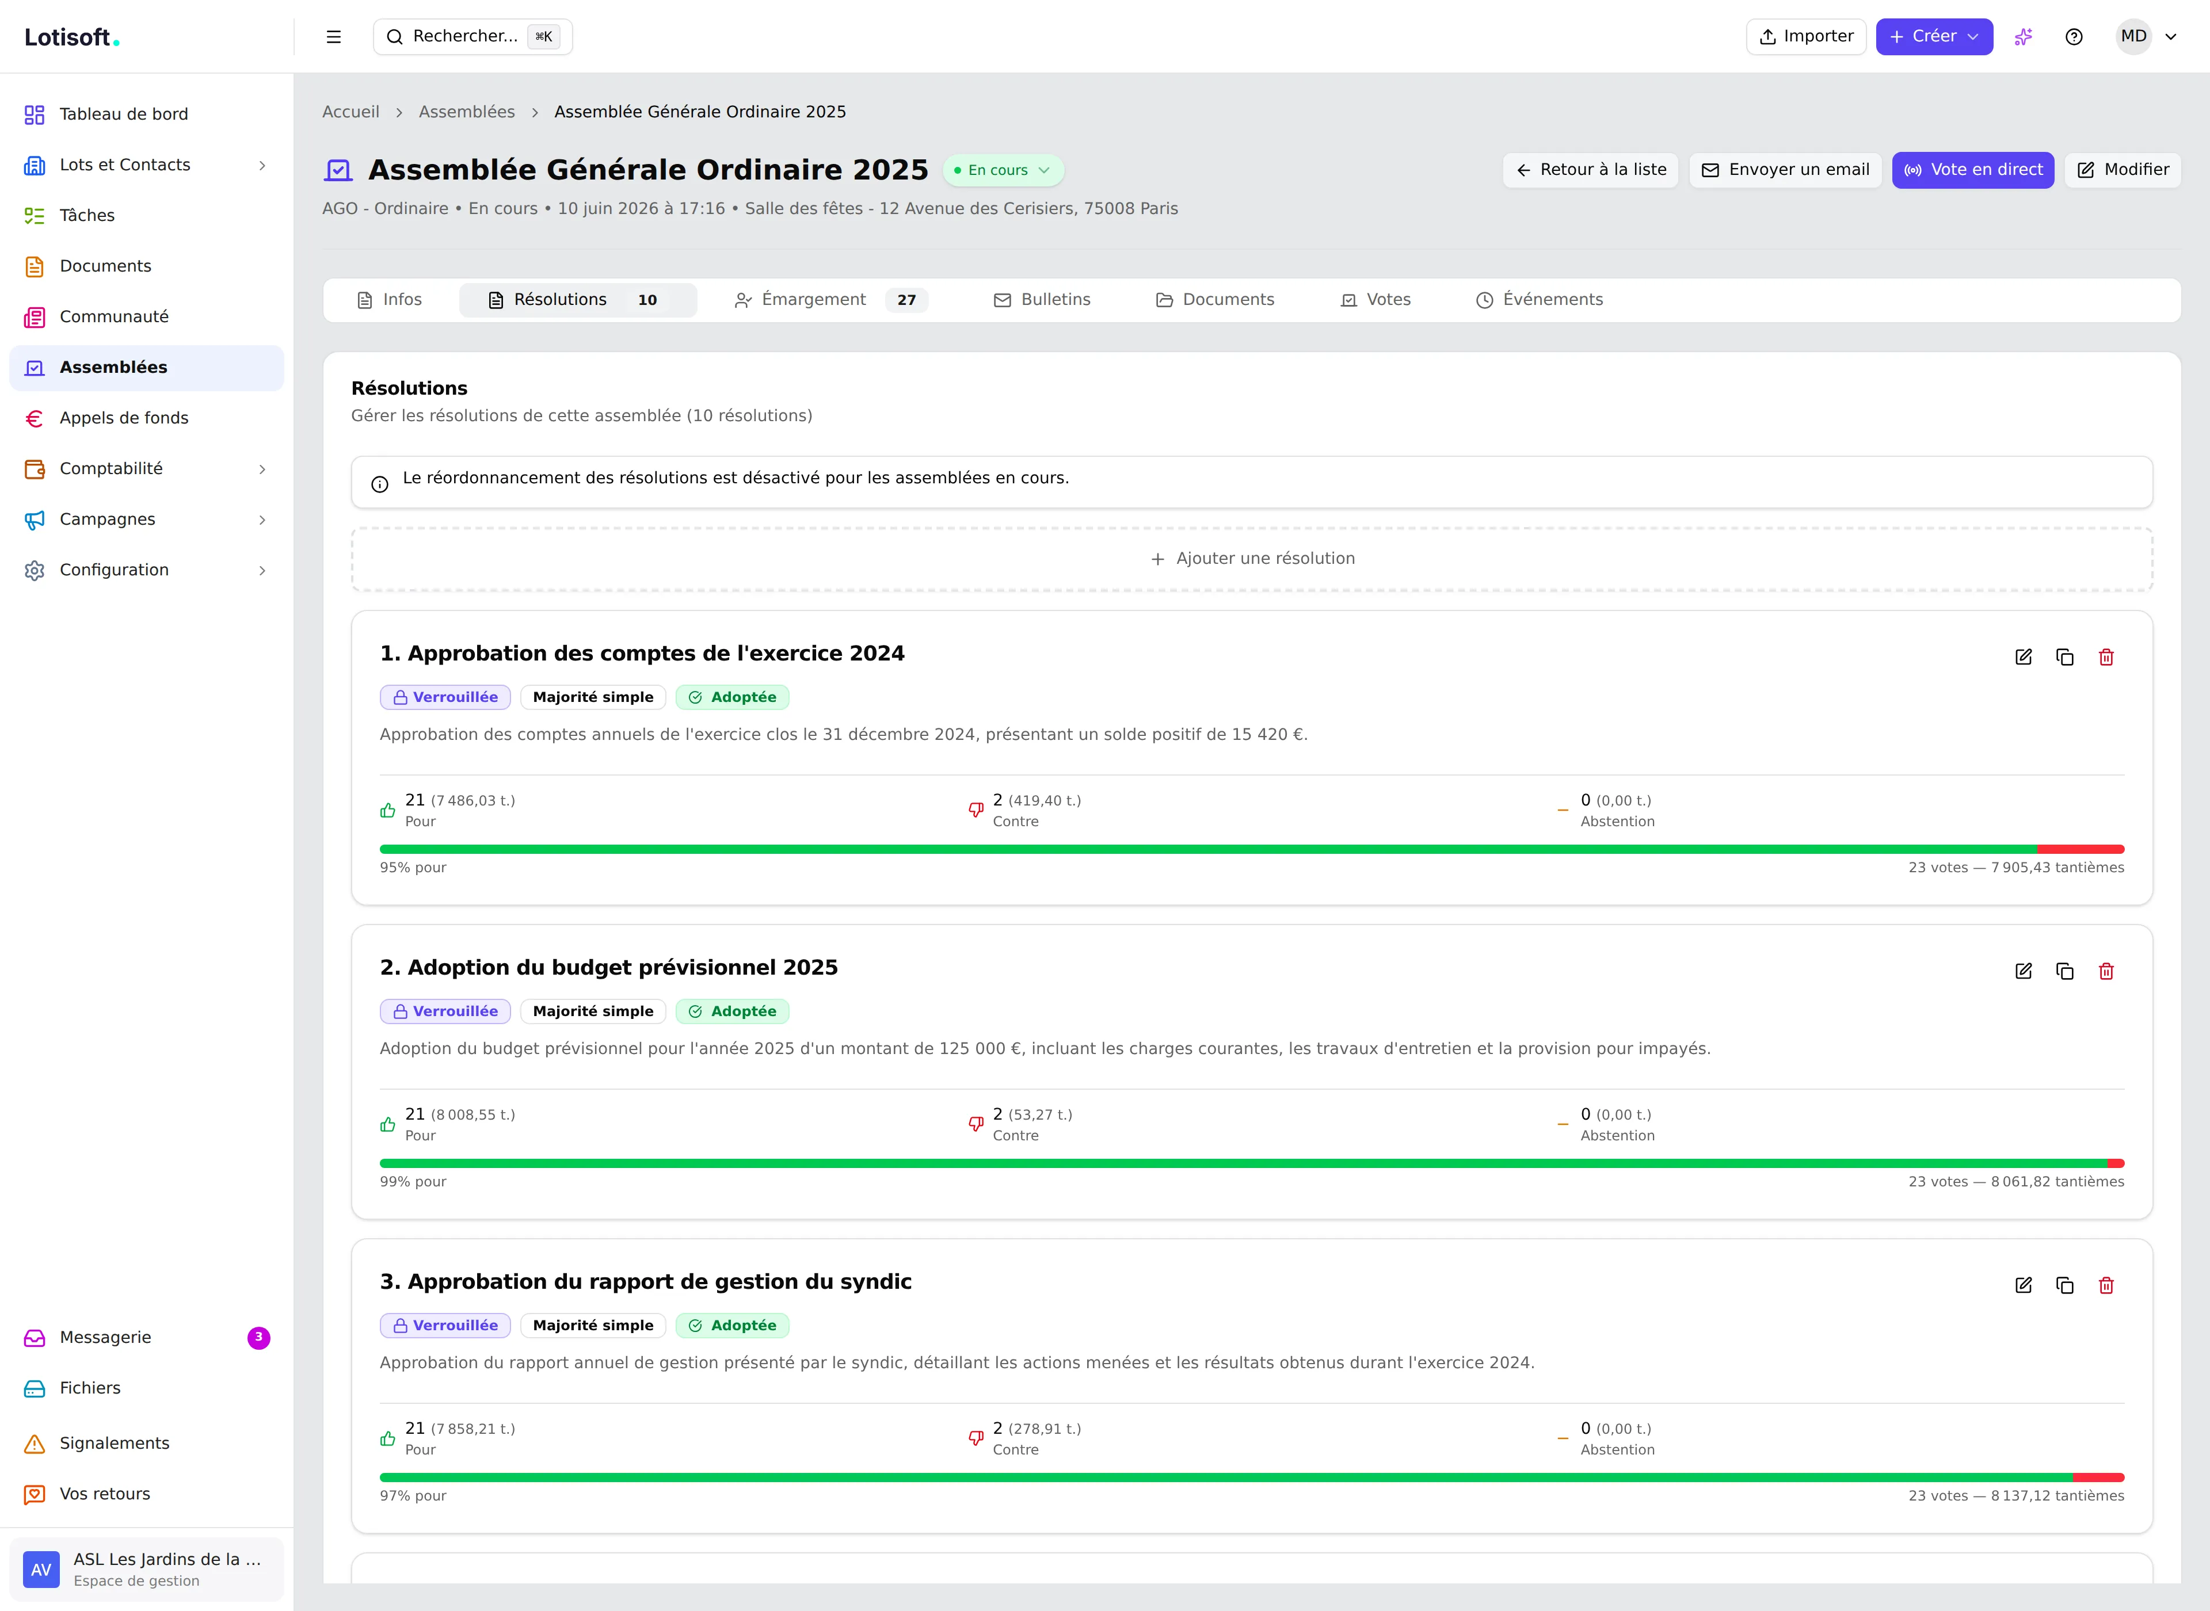Delete resolution 1 Approbation des comptes
2210x1611 pixels.
point(2106,657)
